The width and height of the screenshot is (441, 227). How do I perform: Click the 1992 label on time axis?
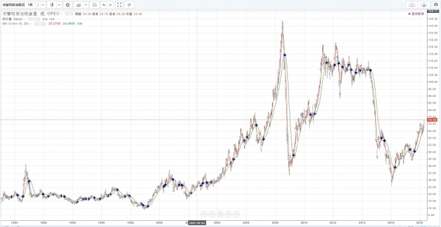43,222
